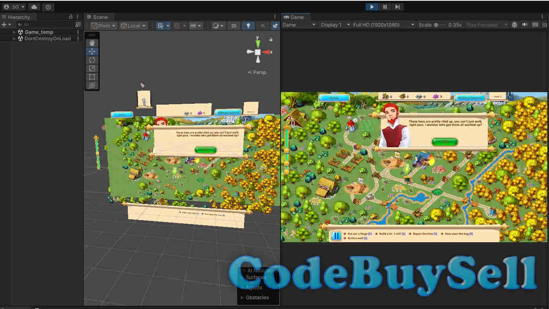The height and width of the screenshot is (309, 549).
Task: Toggle 2D mode in Scene view
Action: tap(234, 25)
